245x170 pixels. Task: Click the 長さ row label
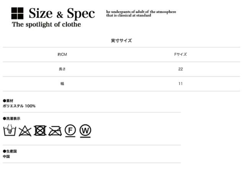pyautogui.click(x=62, y=69)
